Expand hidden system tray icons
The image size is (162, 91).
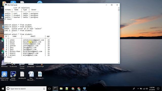[x=138, y=89]
